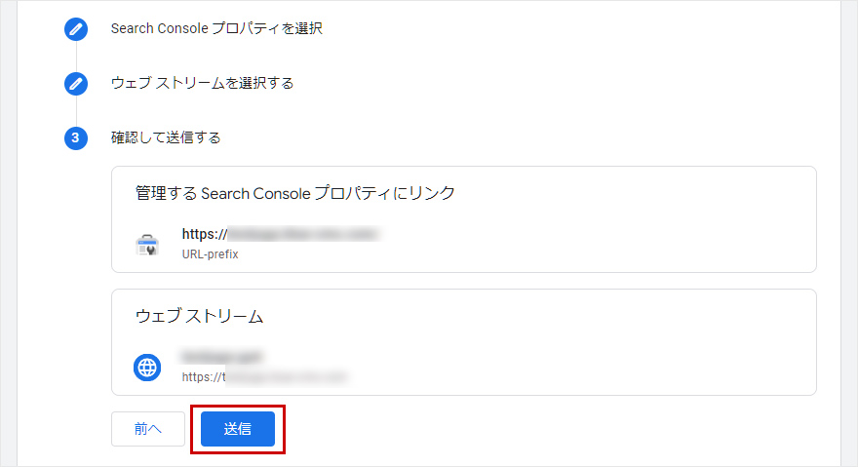Image resolution: width=858 pixels, height=467 pixels.
Task: Click the connector line above step 3 circle
Action: 76,111
